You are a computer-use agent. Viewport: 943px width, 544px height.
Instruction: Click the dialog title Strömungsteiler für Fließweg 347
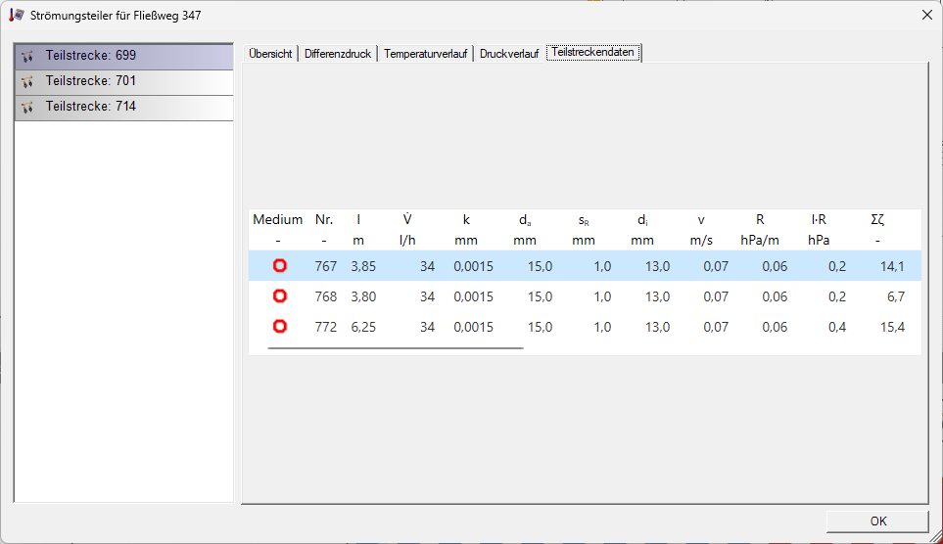[116, 16]
